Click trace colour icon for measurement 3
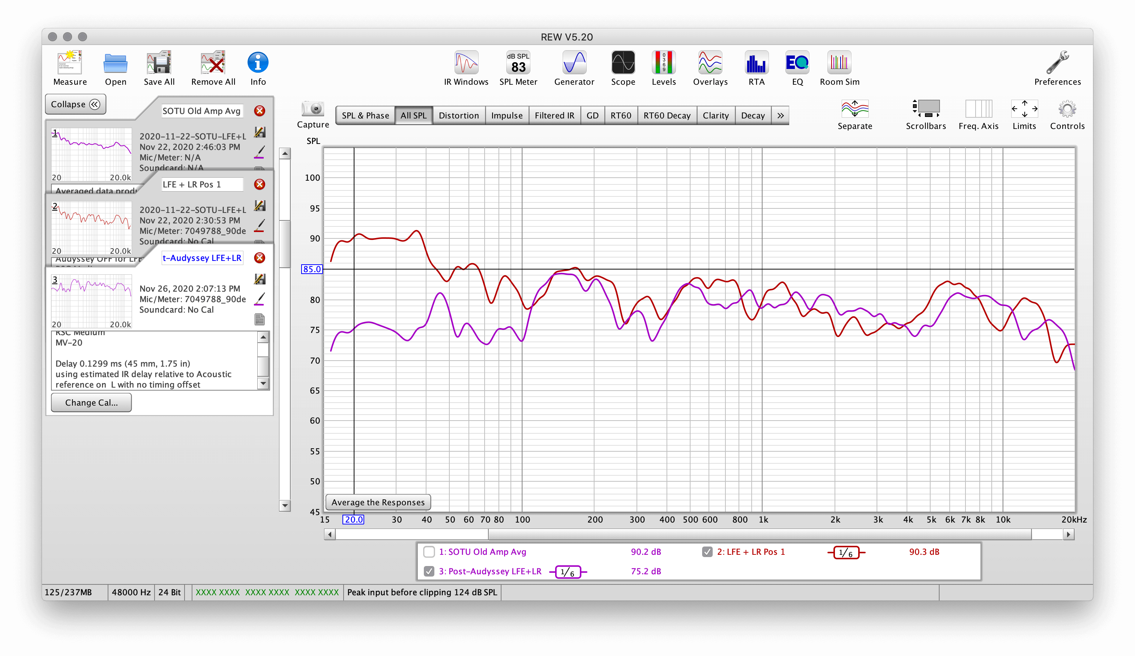Viewport: 1135px width, 656px height. (x=260, y=300)
